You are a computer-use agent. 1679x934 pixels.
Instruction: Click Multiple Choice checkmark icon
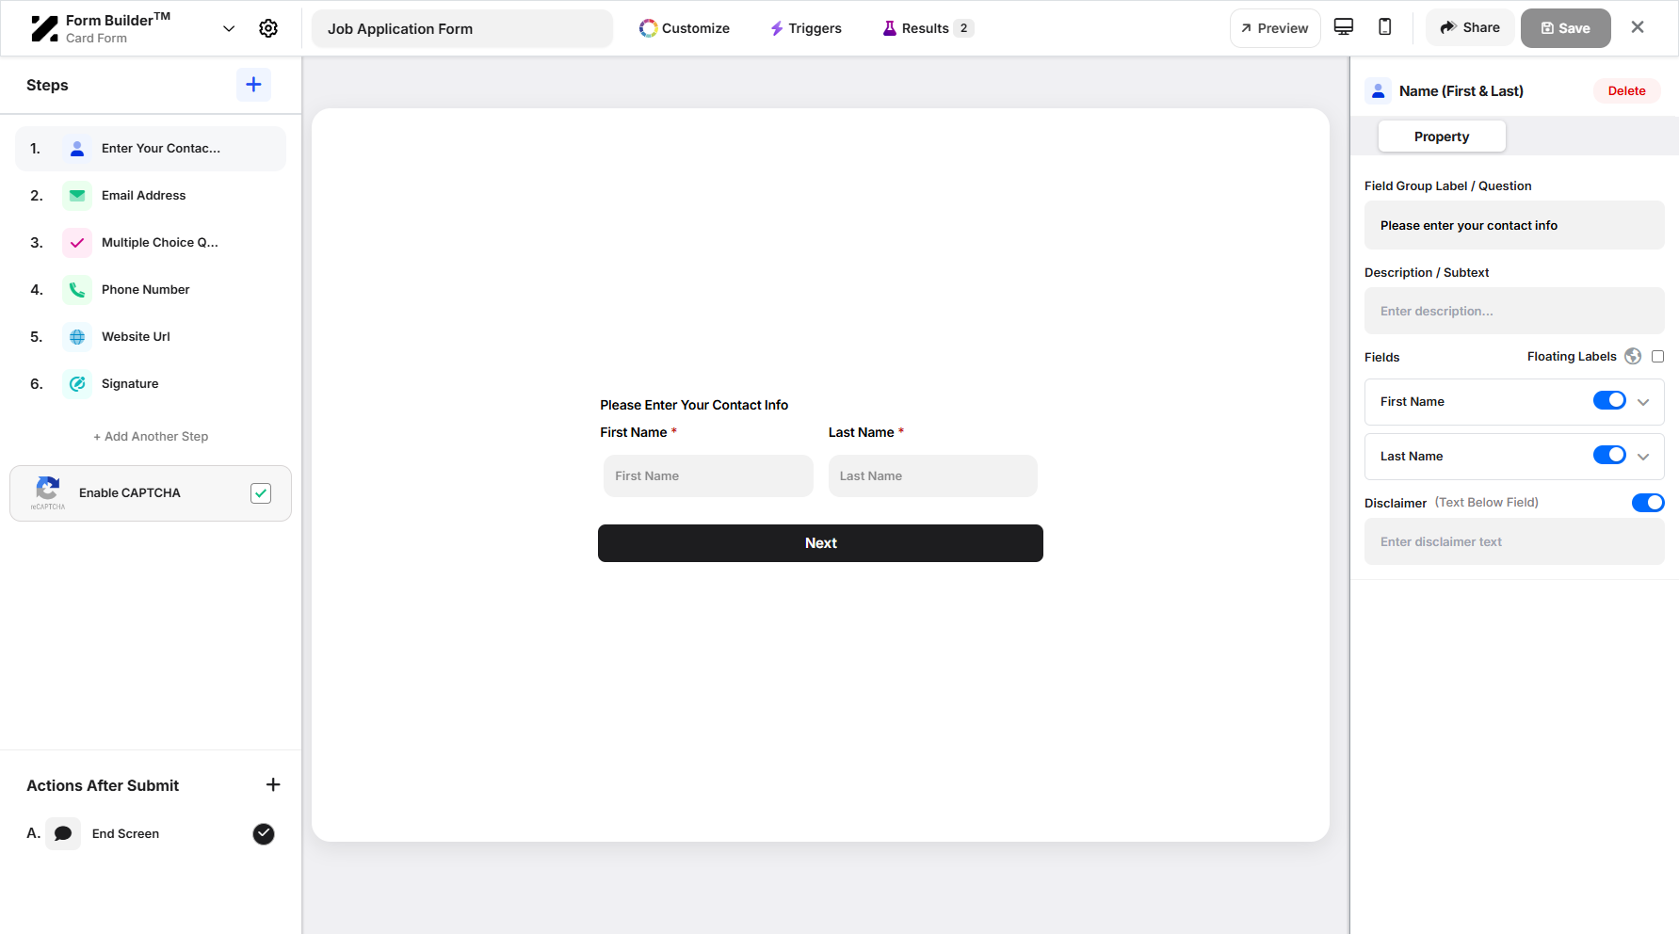77,243
